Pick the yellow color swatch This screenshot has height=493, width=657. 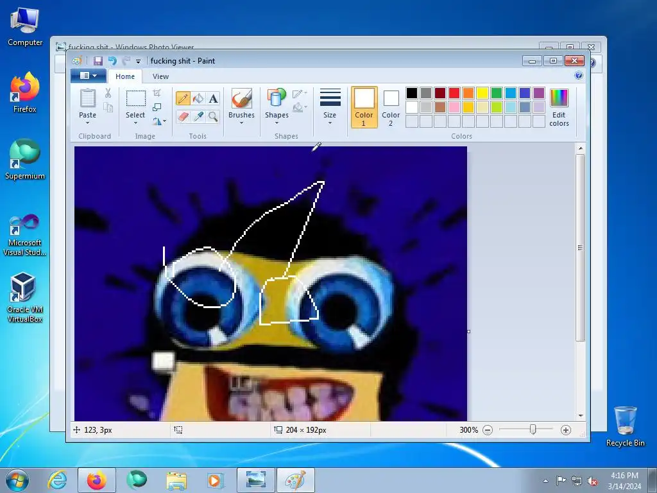482,93
